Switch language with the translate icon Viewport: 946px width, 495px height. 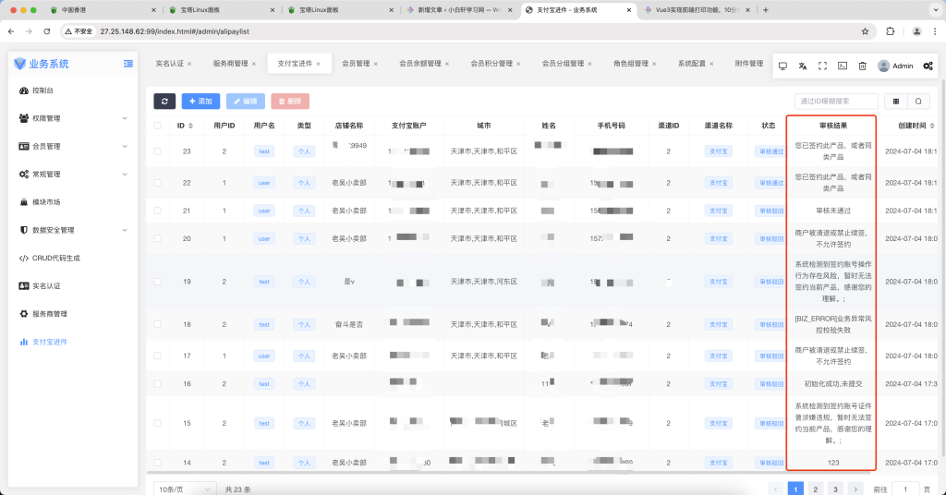pyautogui.click(x=803, y=66)
